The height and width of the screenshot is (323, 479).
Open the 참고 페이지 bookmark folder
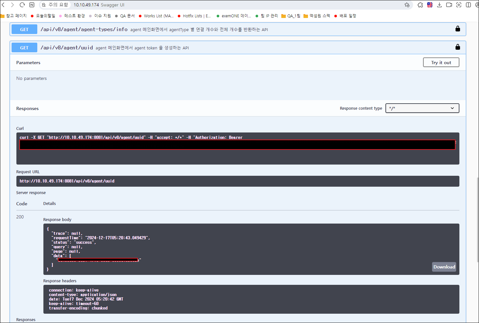click(x=14, y=16)
